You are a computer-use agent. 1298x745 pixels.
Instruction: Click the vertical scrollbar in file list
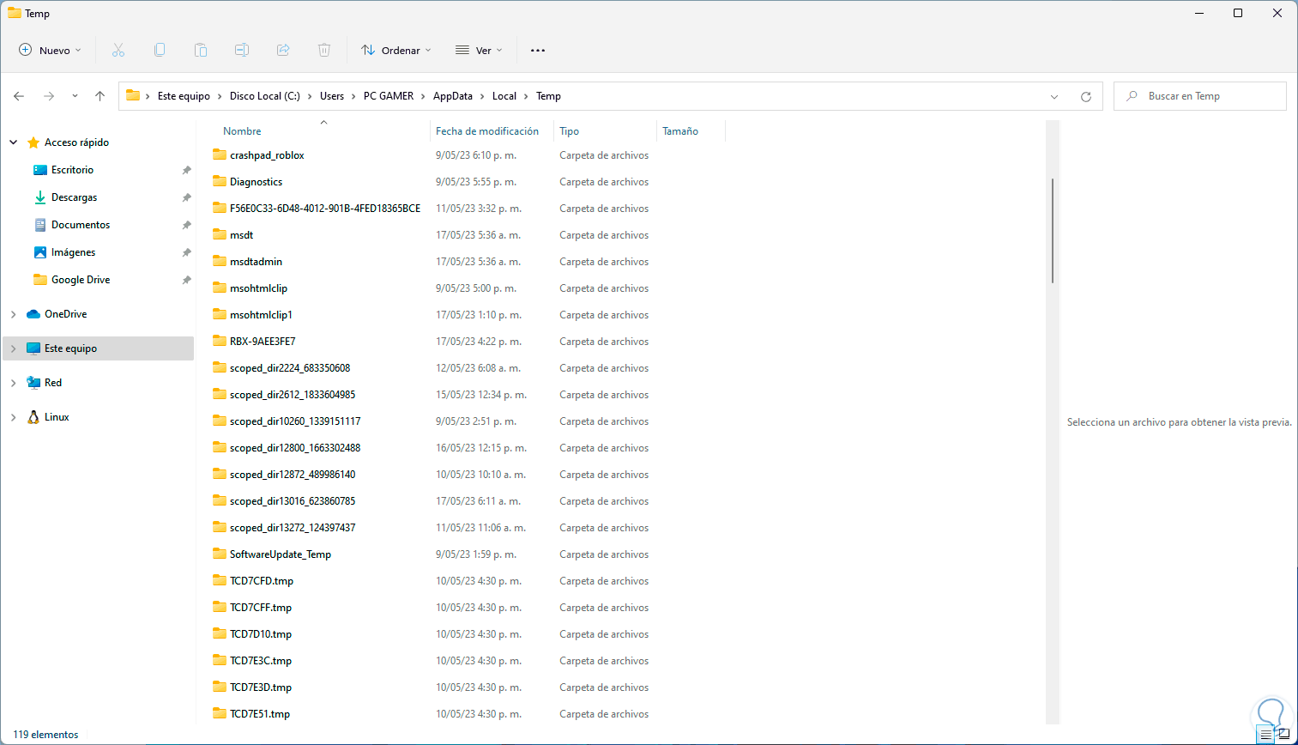[1053, 230]
